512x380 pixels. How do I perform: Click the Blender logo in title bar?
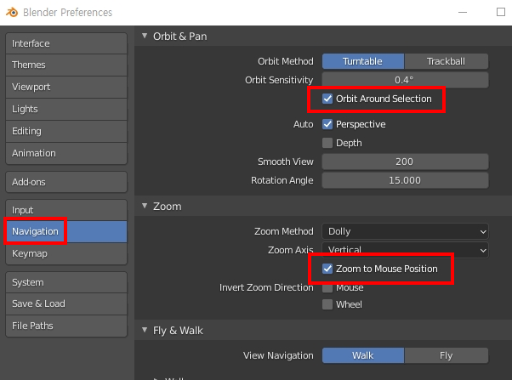click(12, 13)
